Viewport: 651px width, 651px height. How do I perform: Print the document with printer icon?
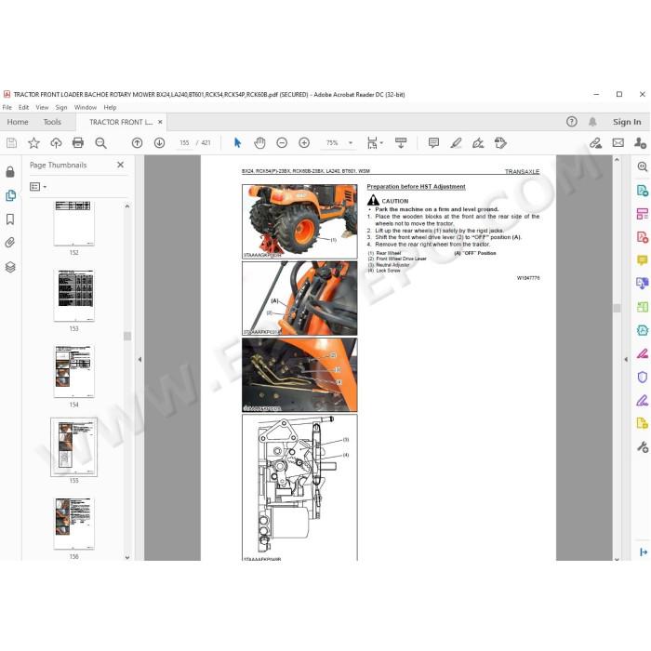(78, 143)
